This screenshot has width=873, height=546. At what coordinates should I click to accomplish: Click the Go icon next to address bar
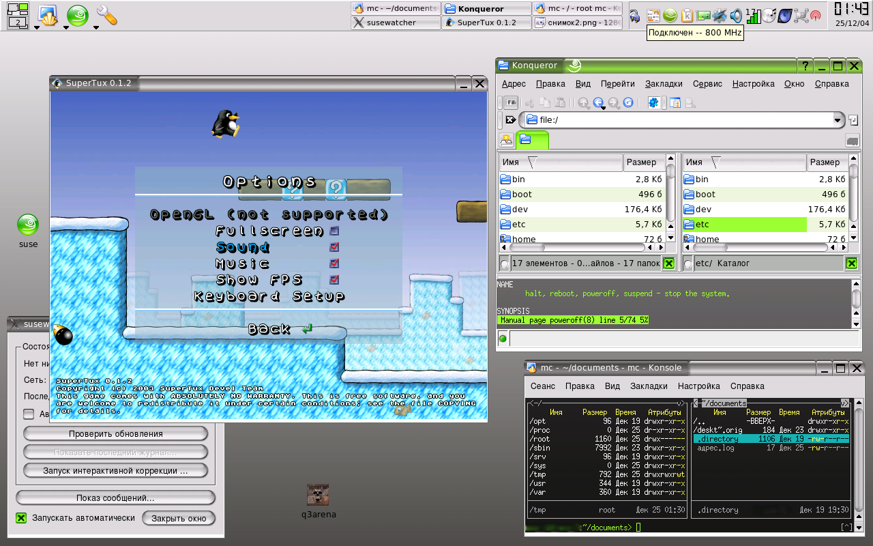pyautogui.click(x=853, y=120)
